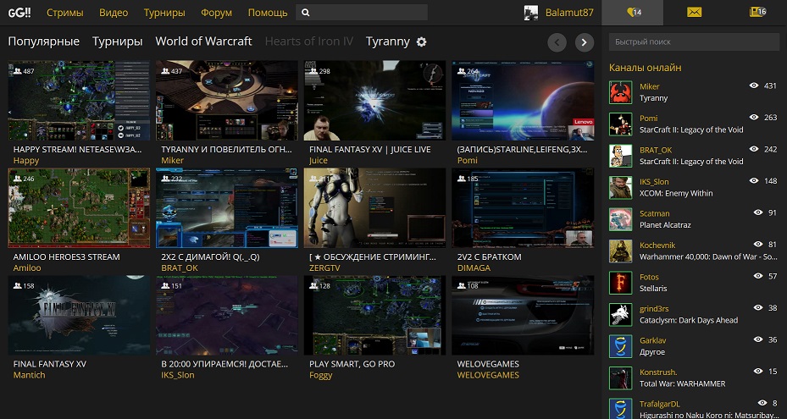This screenshot has height=419, width=787.
Task: Open Fotos channel name in sidebar
Action: point(649,277)
